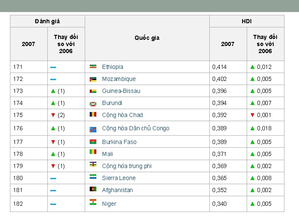Open the Cộng hòa Chad link
Image resolution: width=299 pixels, height=224 pixels.
pyautogui.click(x=122, y=115)
